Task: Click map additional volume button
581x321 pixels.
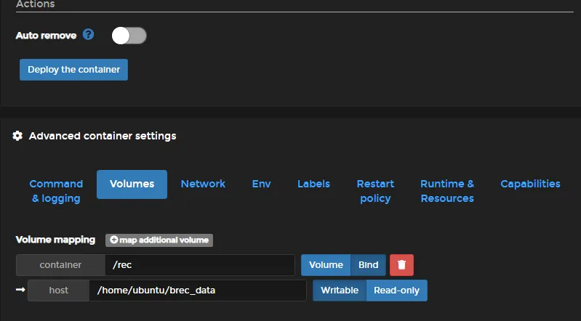Action: coord(159,240)
